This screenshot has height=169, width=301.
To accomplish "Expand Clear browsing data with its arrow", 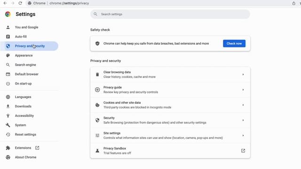I will click(243, 75).
